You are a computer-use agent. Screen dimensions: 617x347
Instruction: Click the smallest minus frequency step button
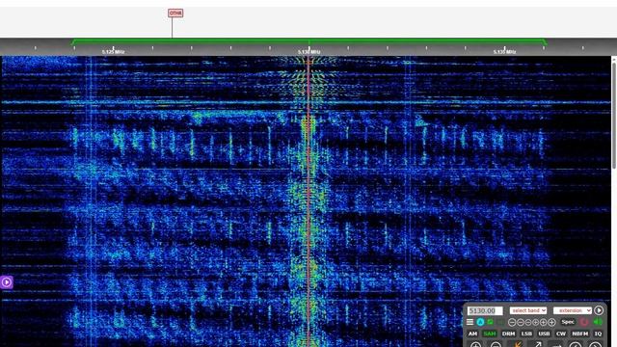528,322
